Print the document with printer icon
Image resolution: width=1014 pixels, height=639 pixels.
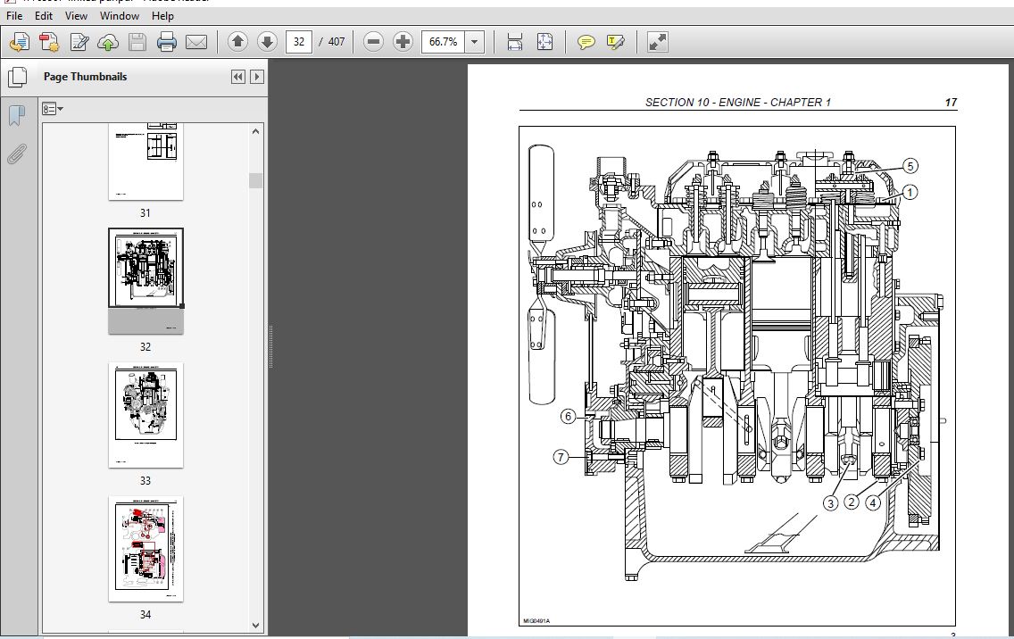click(166, 42)
